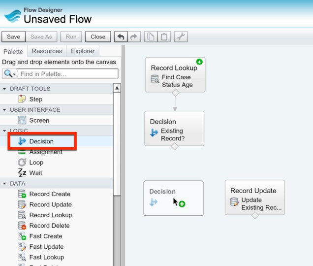Click the Redo arrow in toolbar

pos(134,37)
